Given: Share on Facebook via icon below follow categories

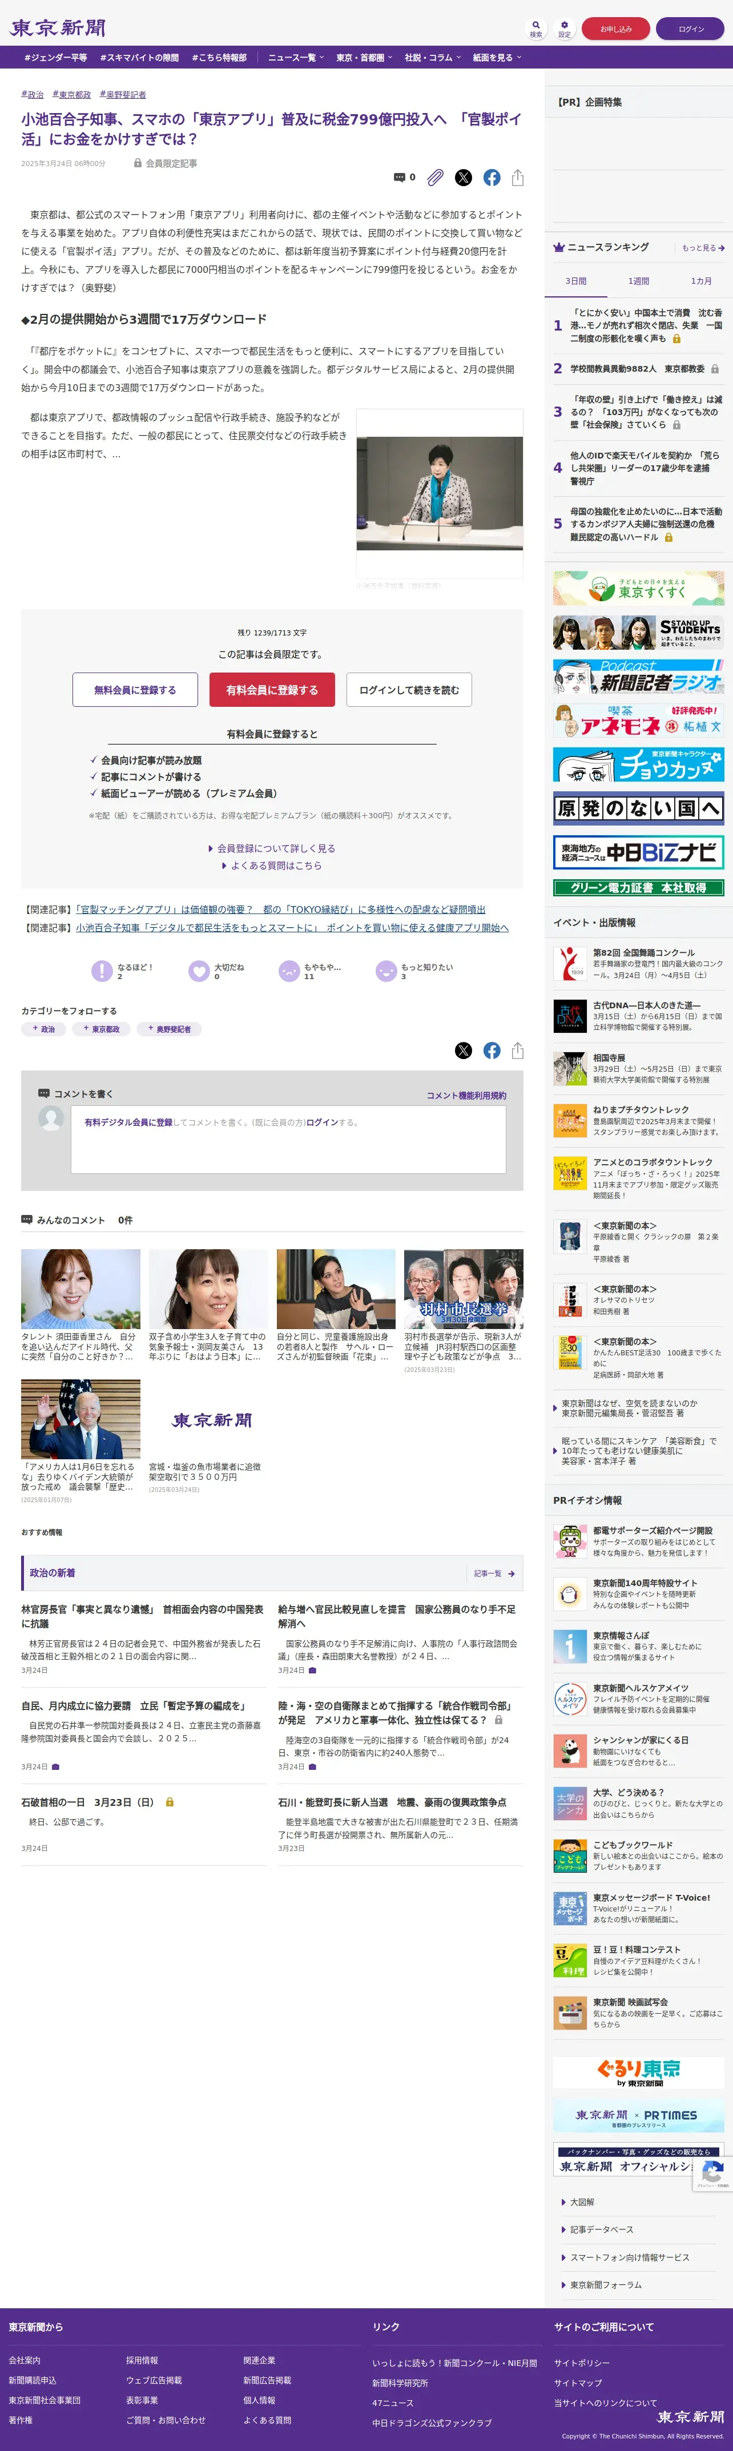Looking at the screenshot, I should point(492,1051).
